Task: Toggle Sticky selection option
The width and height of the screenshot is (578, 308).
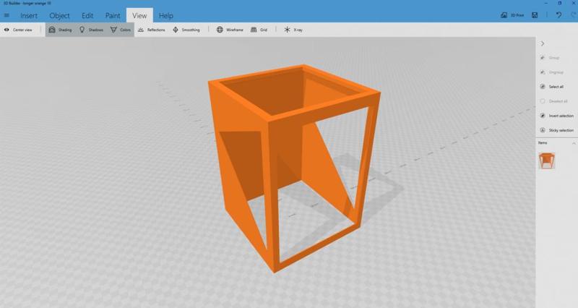Action: pyautogui.click(x=556, y=130)
